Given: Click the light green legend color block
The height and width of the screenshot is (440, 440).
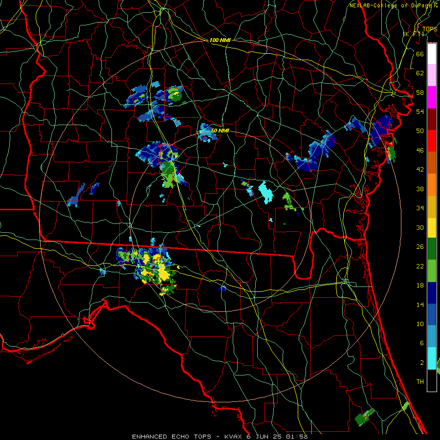Looking at the screenshot, I should tap(432, 271).
